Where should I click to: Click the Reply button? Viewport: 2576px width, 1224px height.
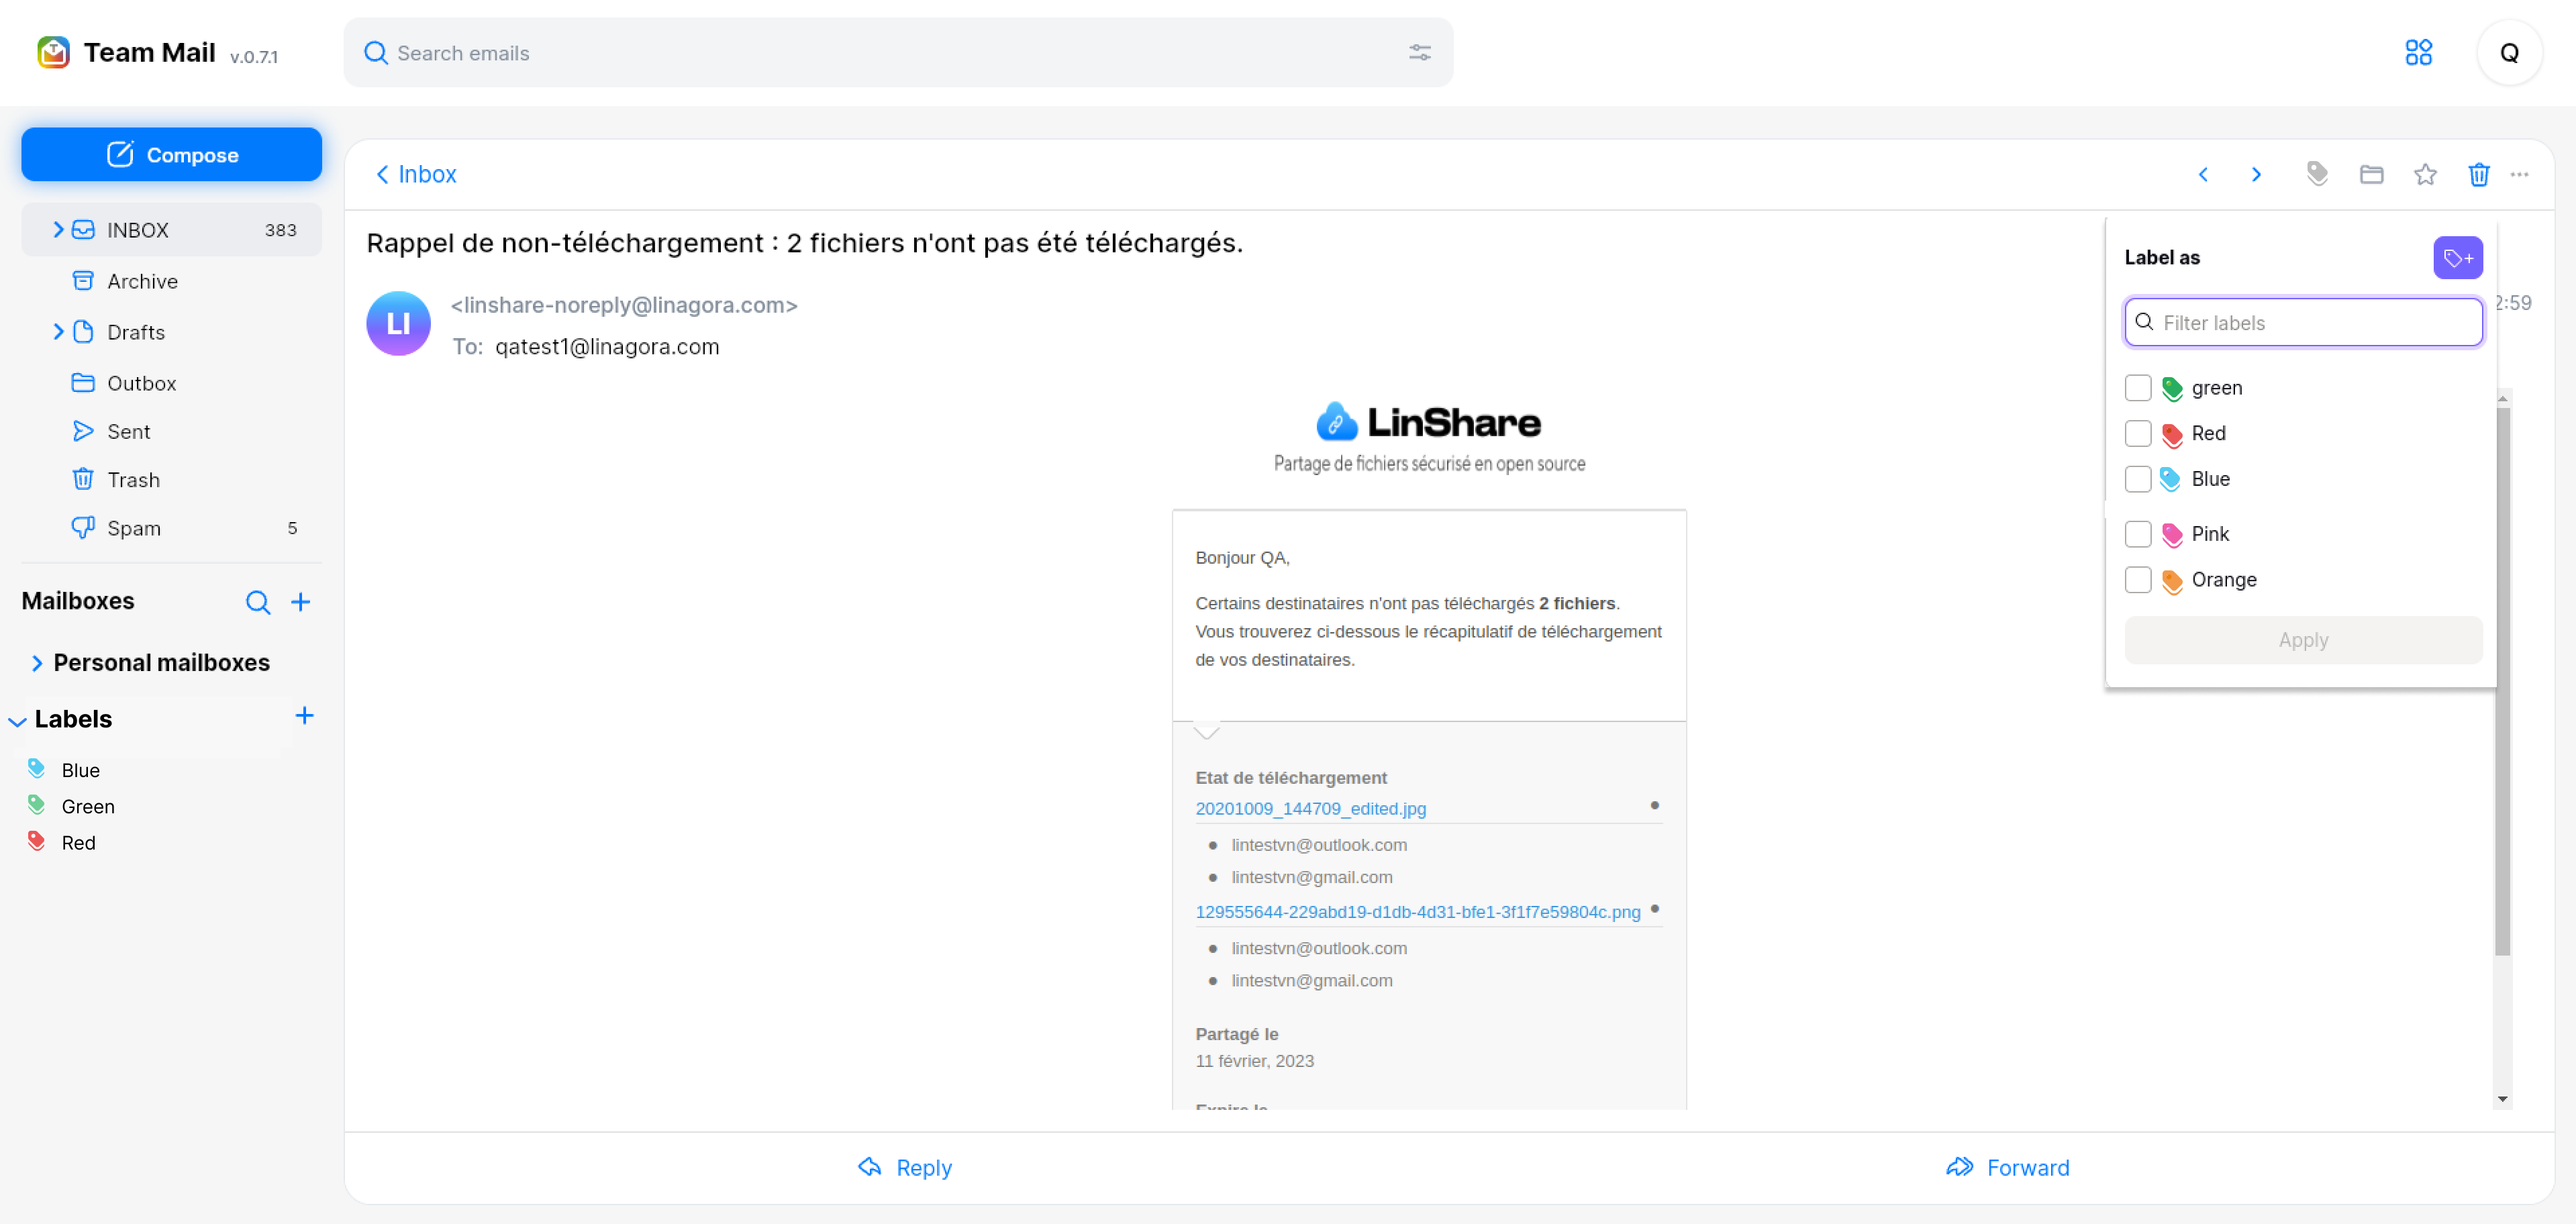point(904,1168)
